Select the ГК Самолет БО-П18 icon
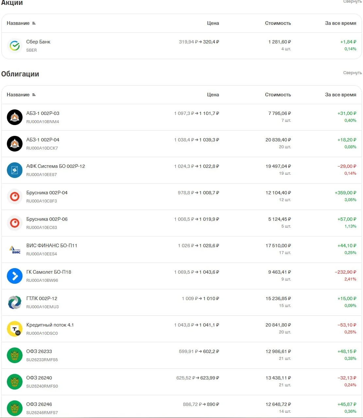The width and height of the screenshot is (363, 418). pos(15,276)
